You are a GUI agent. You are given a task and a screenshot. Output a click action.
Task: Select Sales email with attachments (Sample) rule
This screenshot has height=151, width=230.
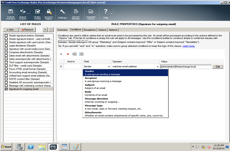(x=29, y=55)
